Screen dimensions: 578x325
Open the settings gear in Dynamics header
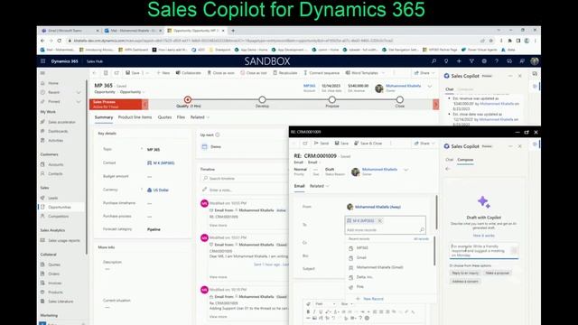point(484,61)
